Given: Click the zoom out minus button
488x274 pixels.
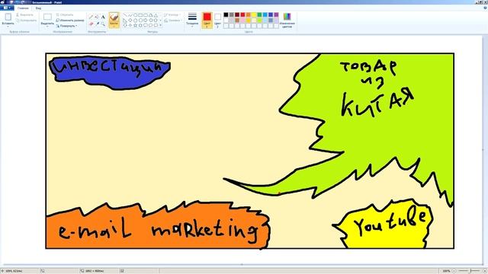Looking at the screenshot, I should (454, 271).
